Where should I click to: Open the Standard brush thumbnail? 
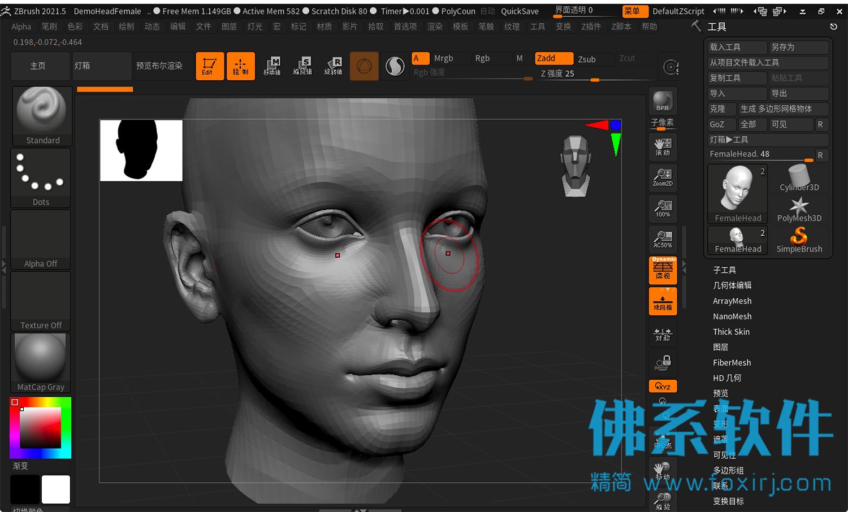42,116
